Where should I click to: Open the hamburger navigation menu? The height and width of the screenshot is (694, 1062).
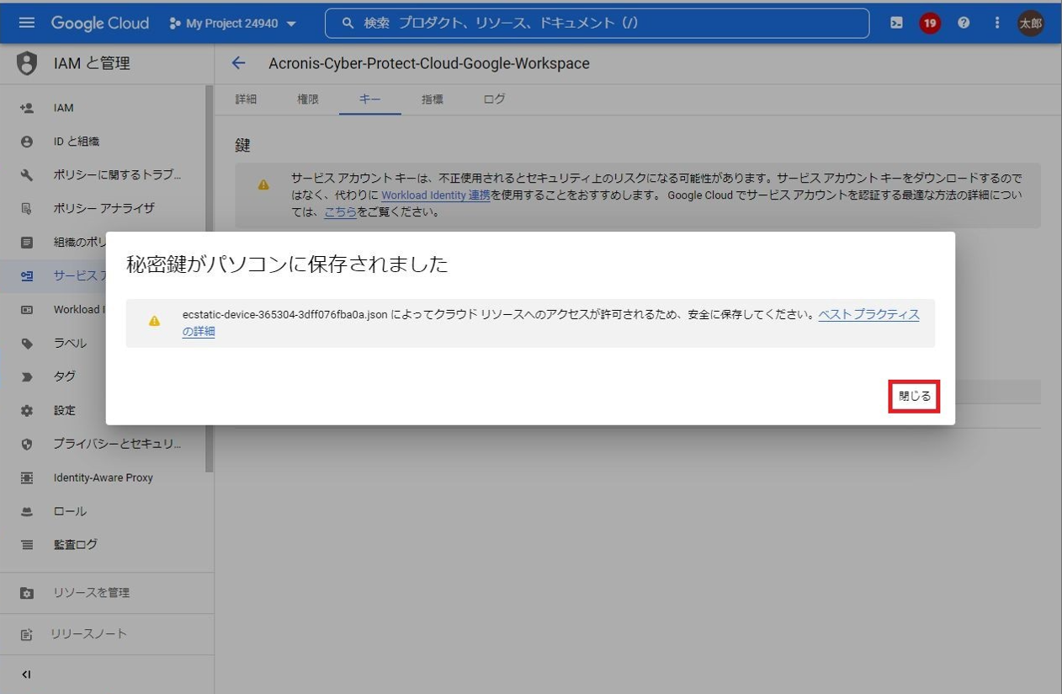pyautogui.click(x=27, y=23)
